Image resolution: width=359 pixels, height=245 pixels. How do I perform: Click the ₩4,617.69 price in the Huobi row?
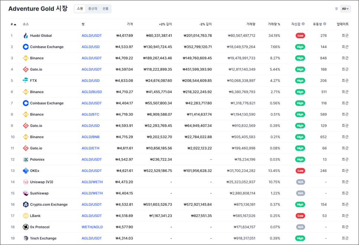pos(124,36)
